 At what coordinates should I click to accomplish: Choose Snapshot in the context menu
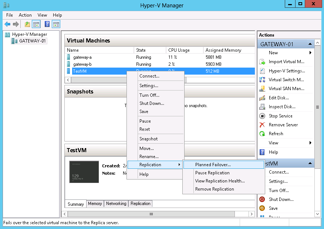156,139
